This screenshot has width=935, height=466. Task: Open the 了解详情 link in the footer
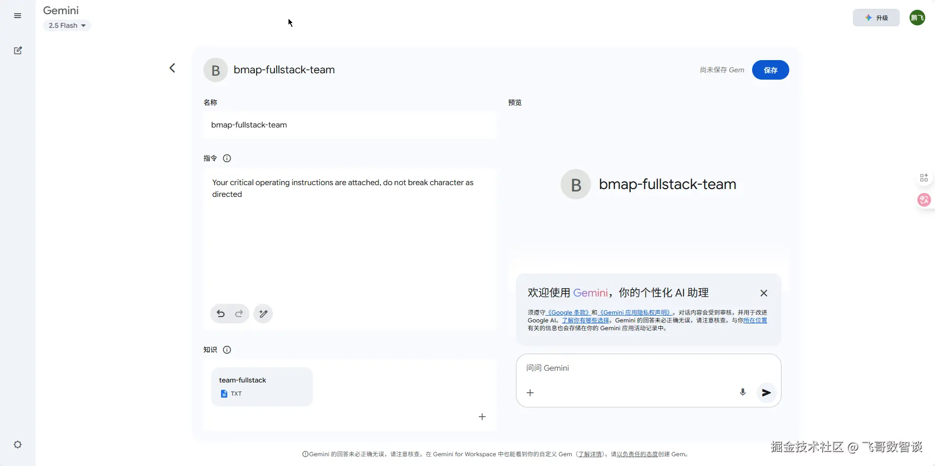590,454
